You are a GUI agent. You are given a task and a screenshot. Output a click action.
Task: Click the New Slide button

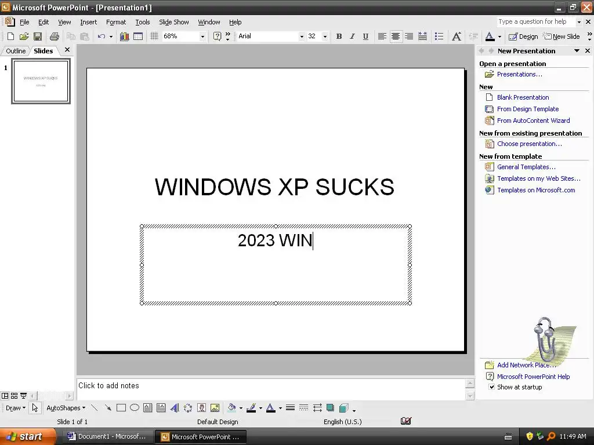pos(562,37)
